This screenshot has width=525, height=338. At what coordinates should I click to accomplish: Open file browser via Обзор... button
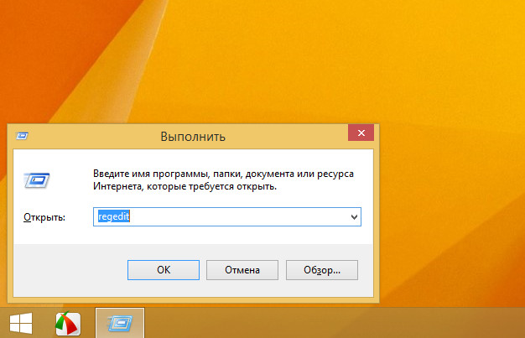point(322,270)
